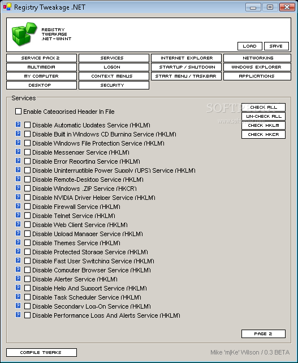Click Check All button

point(264,107)
